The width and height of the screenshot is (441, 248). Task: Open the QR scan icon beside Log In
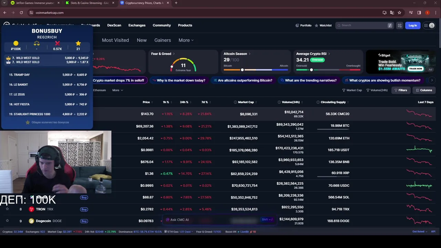[400, 25]
